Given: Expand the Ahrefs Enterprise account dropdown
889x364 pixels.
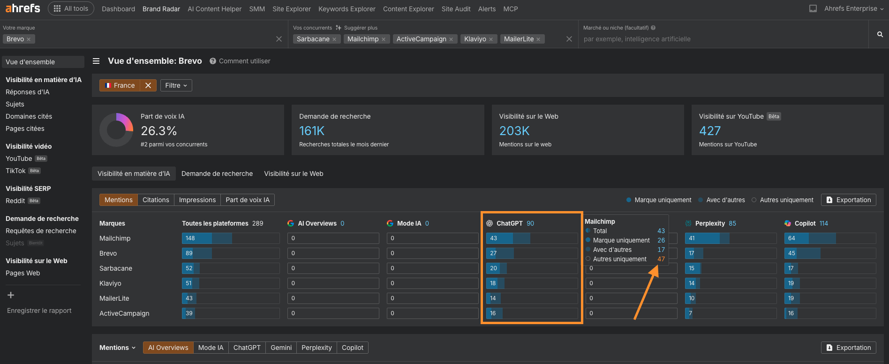Looking at the screenshot, I should (853, 8).
